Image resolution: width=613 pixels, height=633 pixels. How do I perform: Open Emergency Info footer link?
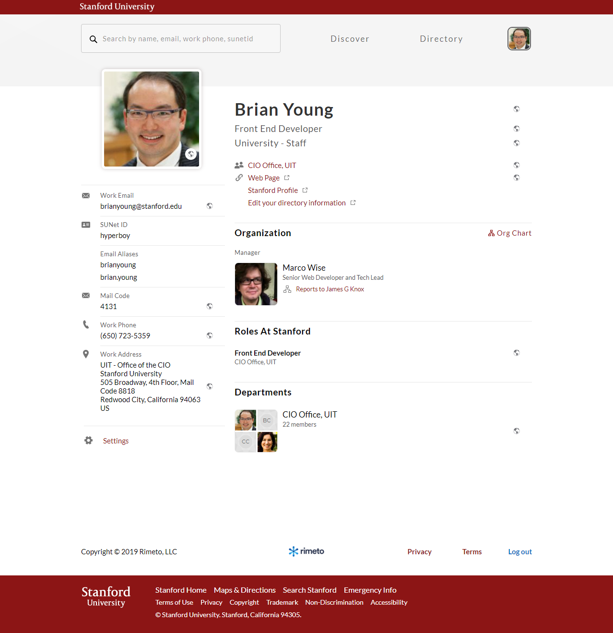tap(370, 590)
